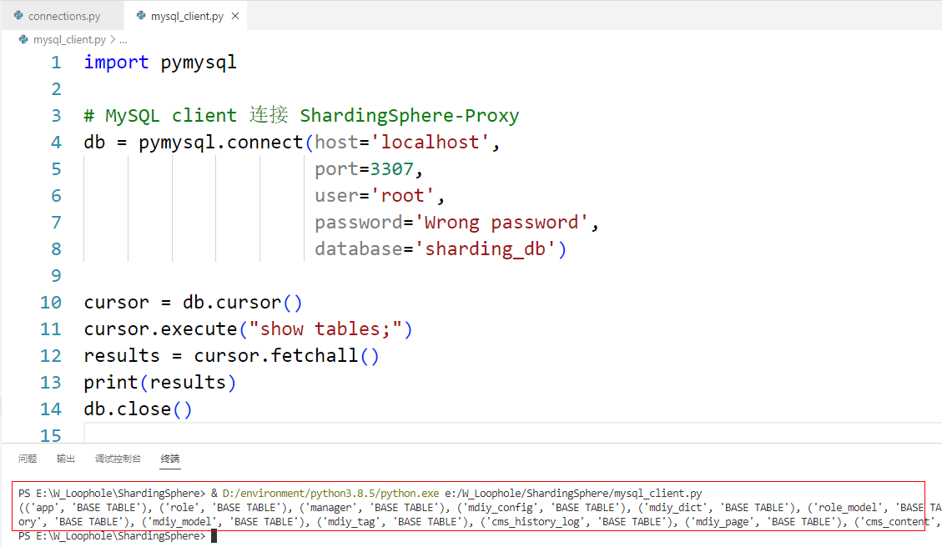Screen dimensions: 942x547
Task: Place cursor in empty line 15
Action: pos(334,435)
